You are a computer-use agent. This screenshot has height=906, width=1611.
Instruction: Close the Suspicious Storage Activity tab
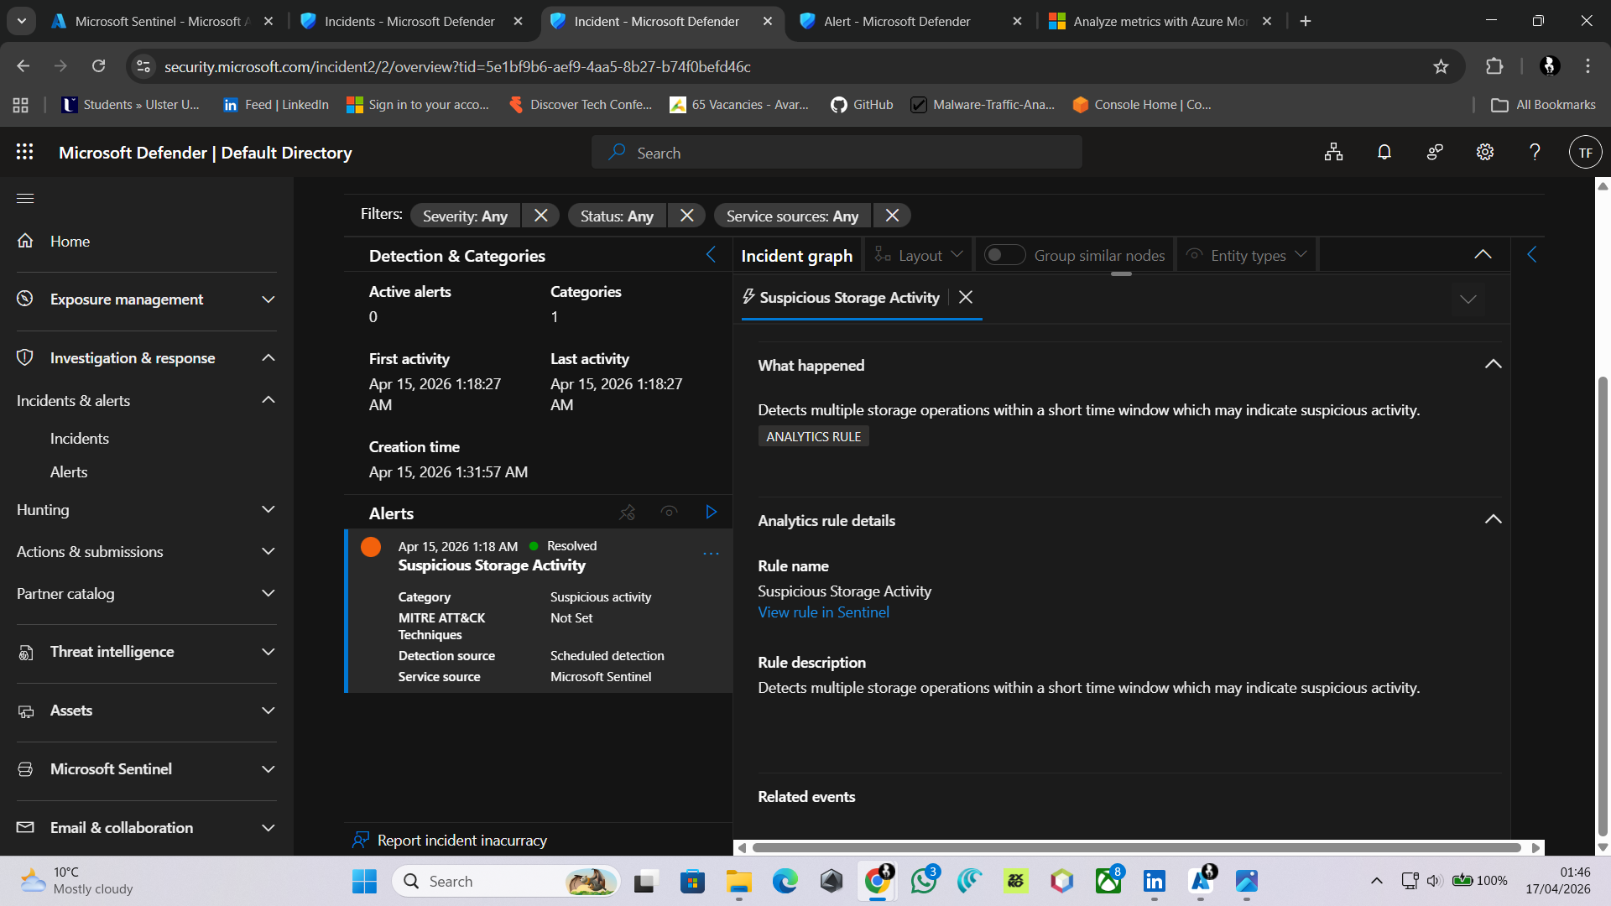[966, 297]
